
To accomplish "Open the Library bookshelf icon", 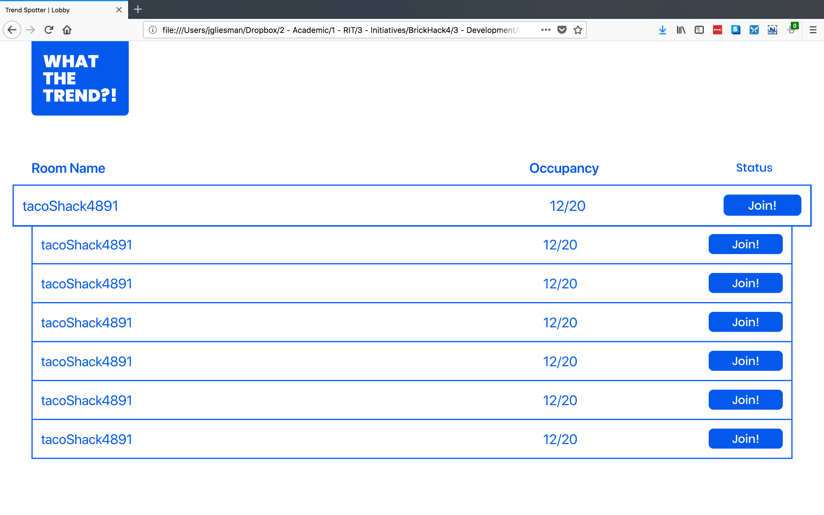I will (681, 30).
